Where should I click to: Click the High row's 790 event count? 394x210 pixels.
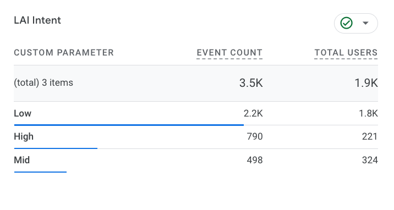(255, 136)
